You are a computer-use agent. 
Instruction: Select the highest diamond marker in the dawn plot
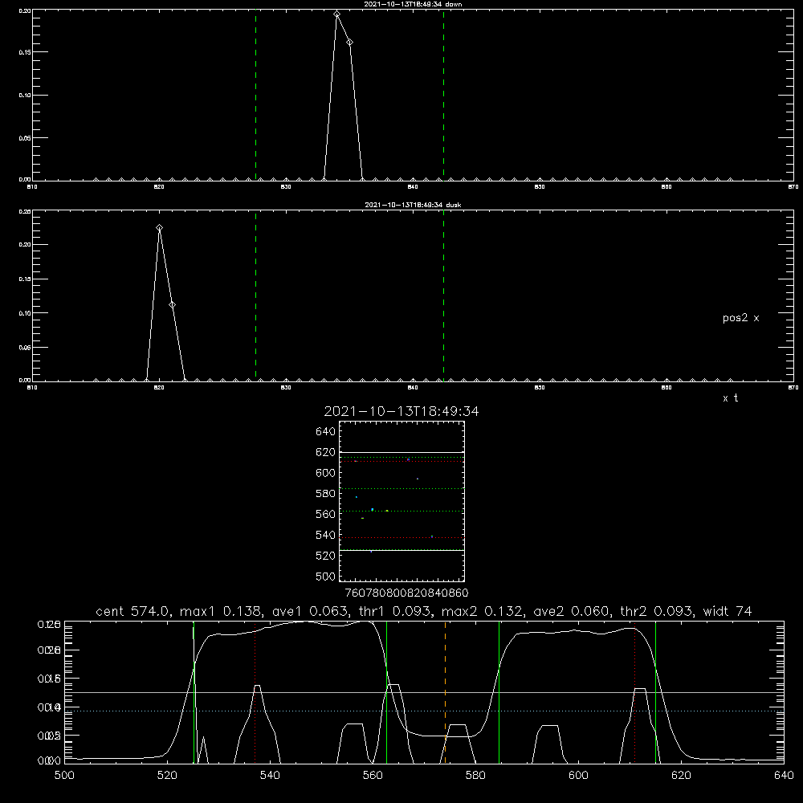pyautogui.click(x=337, y=14)
